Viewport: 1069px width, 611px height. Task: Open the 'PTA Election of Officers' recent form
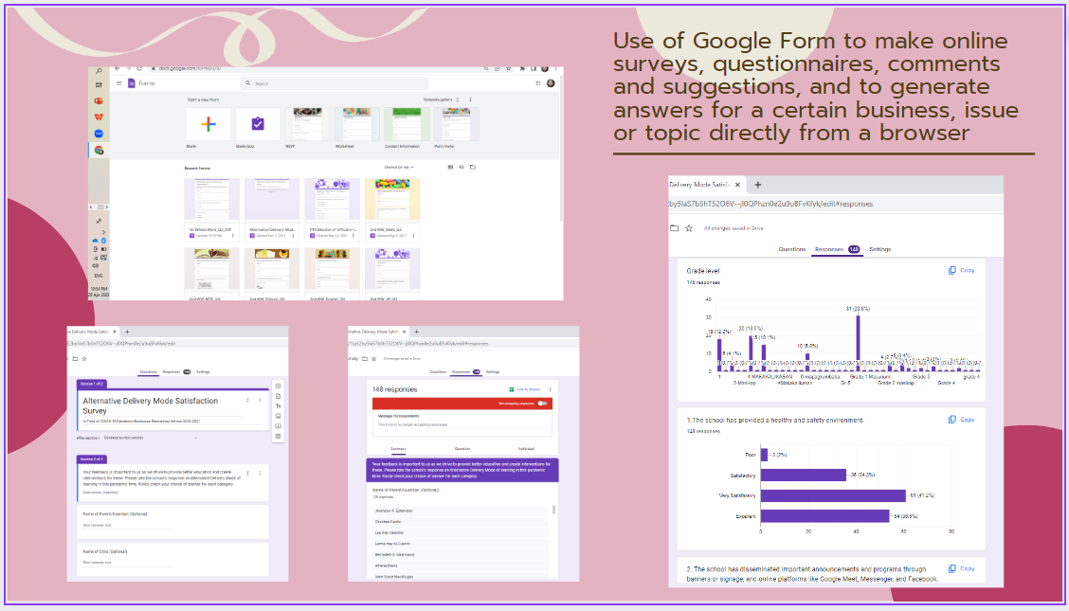332,209
